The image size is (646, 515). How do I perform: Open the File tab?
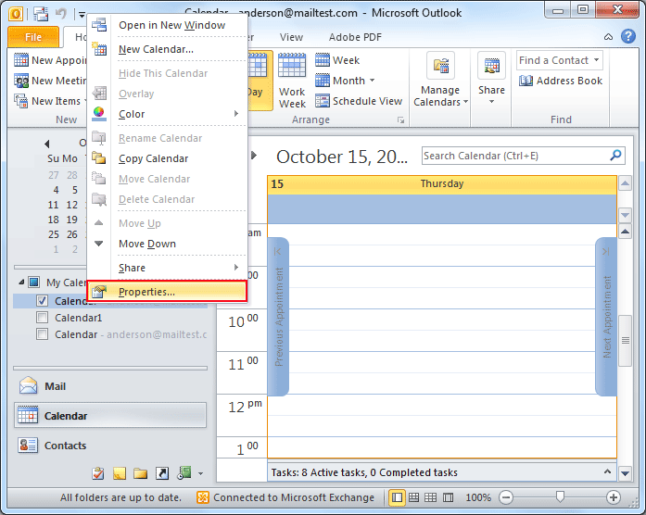click(33, 37)
